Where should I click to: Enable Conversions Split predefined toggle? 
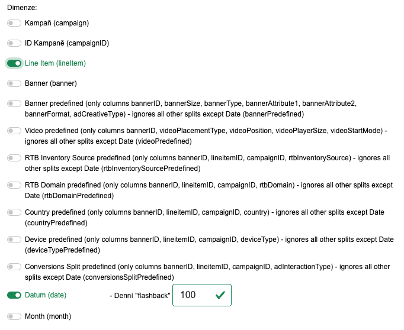[x=14, y=267]
